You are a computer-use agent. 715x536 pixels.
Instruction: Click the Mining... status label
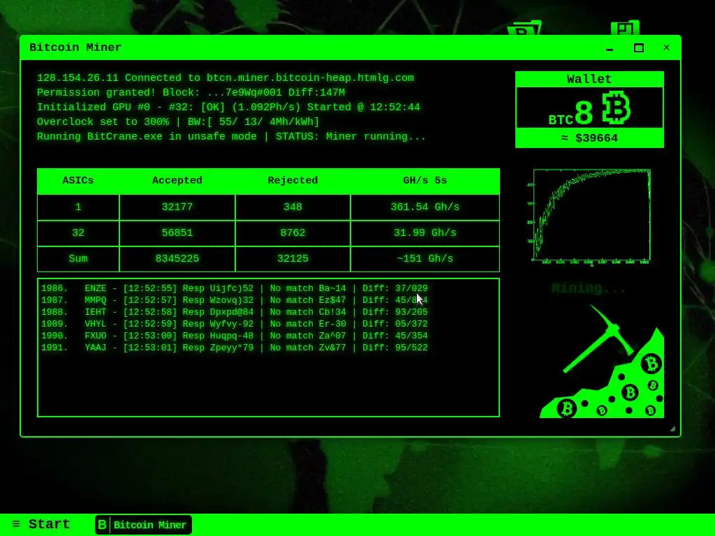[588, 288]
